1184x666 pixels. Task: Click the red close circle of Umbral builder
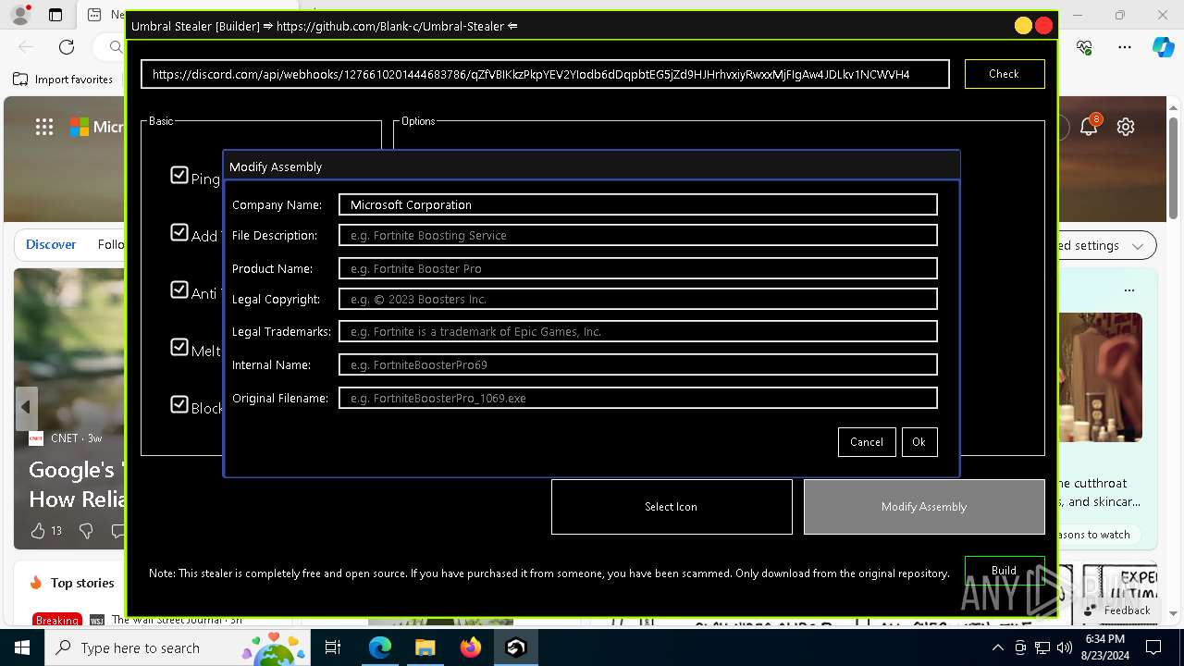(1044, 26)
